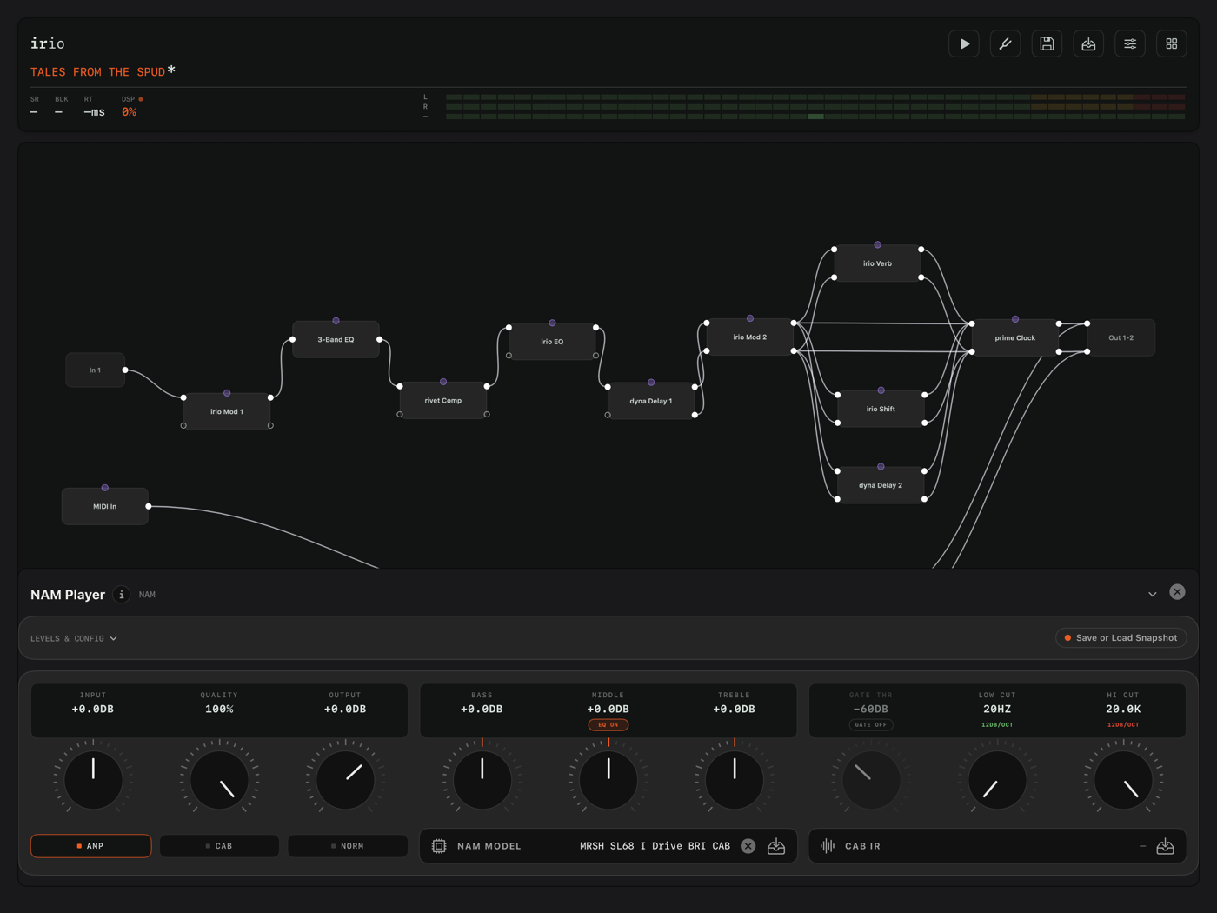Click the Bass knob
The height and width of the screenshot is (913, 1217).
click(x=482, y=780)
